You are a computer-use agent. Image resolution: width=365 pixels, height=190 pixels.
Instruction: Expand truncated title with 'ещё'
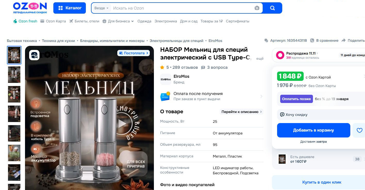[260, 58]
